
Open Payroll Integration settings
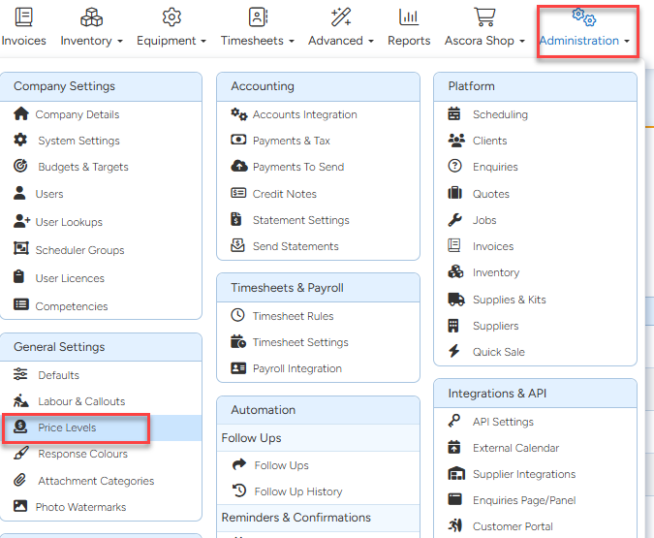pyautogui.click(x=296, y=368)
